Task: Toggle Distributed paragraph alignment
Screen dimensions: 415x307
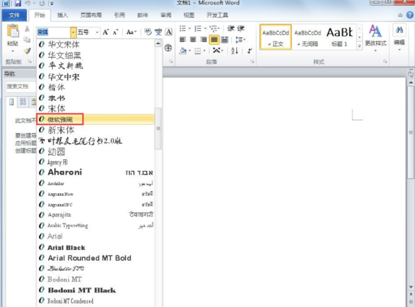Action: pyautogui.click(x=224, y=39)
